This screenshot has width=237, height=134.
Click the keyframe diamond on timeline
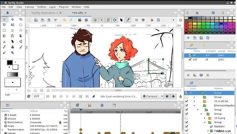[x=81, y=130]
